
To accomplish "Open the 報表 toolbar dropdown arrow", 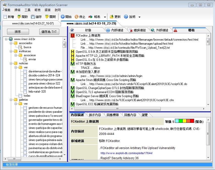I will click(x=105, y=17).
